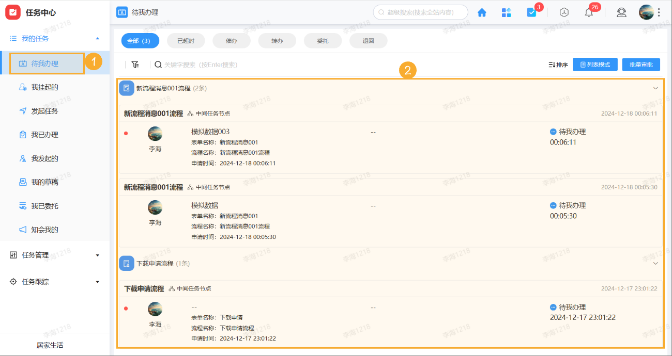Click the 超级搜索 search input field
This screenshot has height=356, width=672.
tap(420, 11)
